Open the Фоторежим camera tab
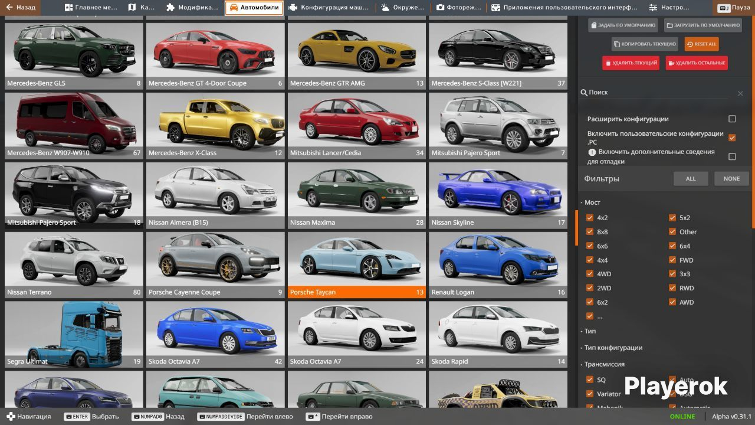The image size is (755, 425). point(459,8)
